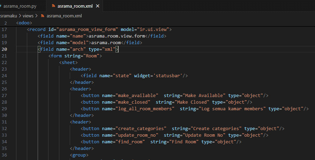The width and height of the screenshot is (315, 160).
Task: Click the </header> tag on line 35
Action: coord(82,149)
